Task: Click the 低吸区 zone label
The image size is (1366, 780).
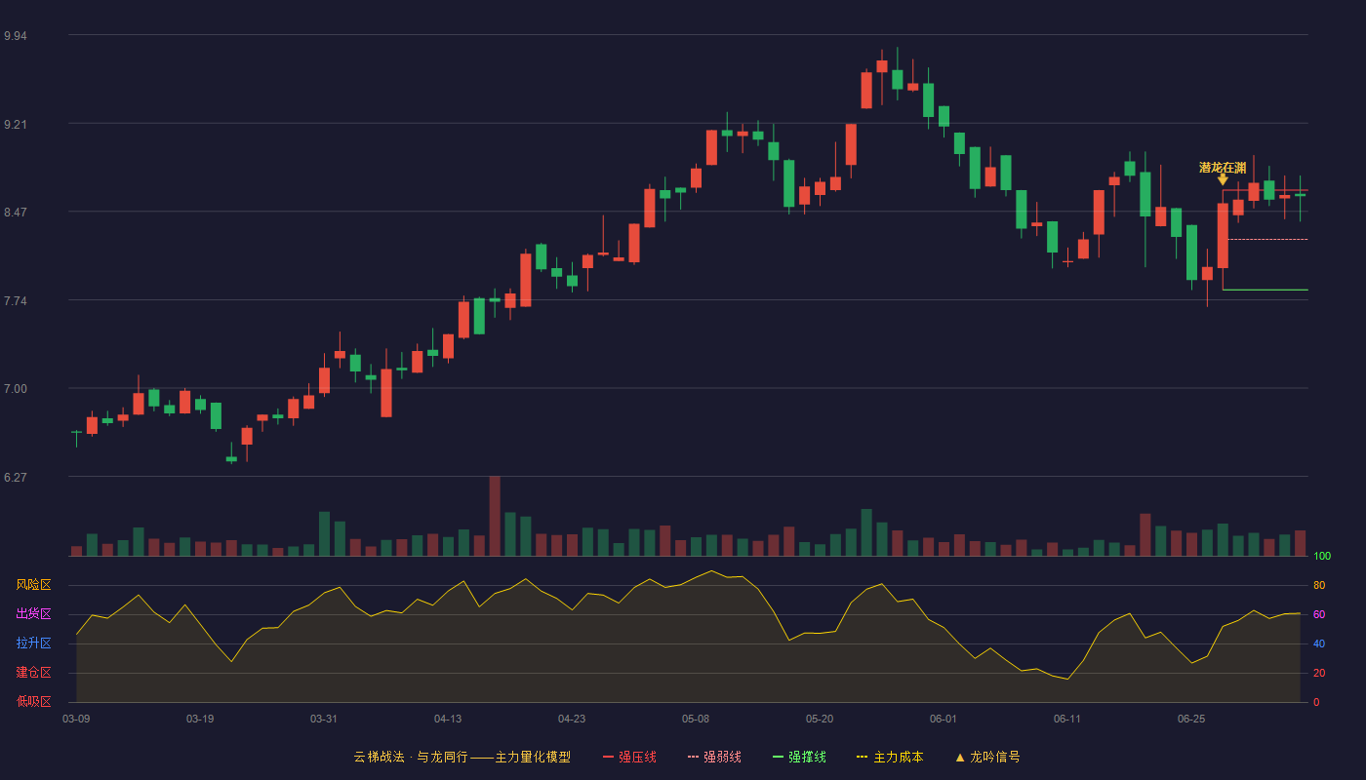Action: pyautogui.click(x=33, y=702)
